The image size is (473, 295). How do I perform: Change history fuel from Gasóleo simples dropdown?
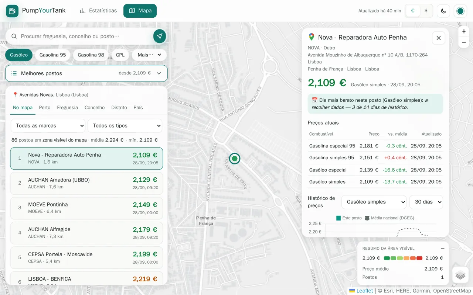pyautogui.click(x=374, y=202)
